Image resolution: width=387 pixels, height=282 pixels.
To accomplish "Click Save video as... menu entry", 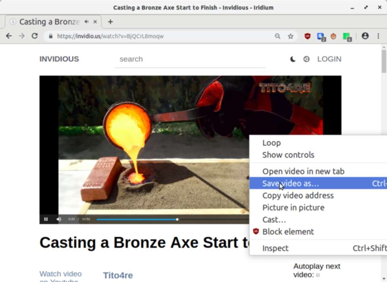I will click(318, 183).
